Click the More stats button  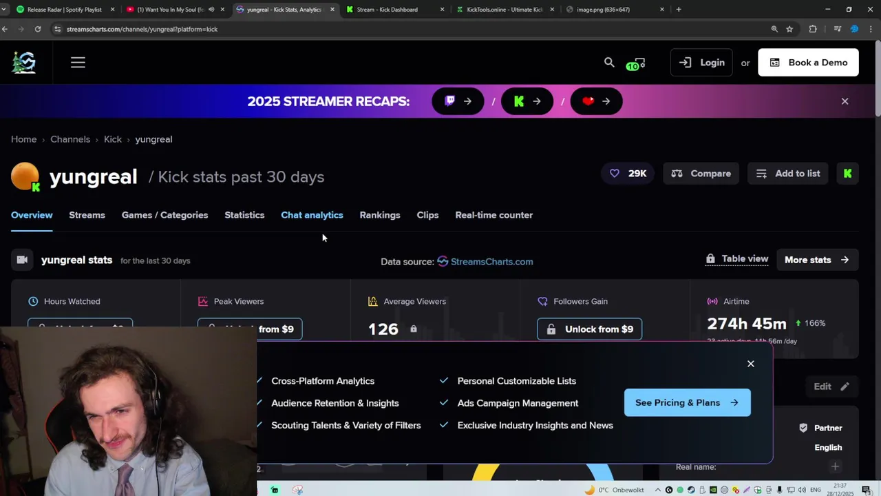817,260
